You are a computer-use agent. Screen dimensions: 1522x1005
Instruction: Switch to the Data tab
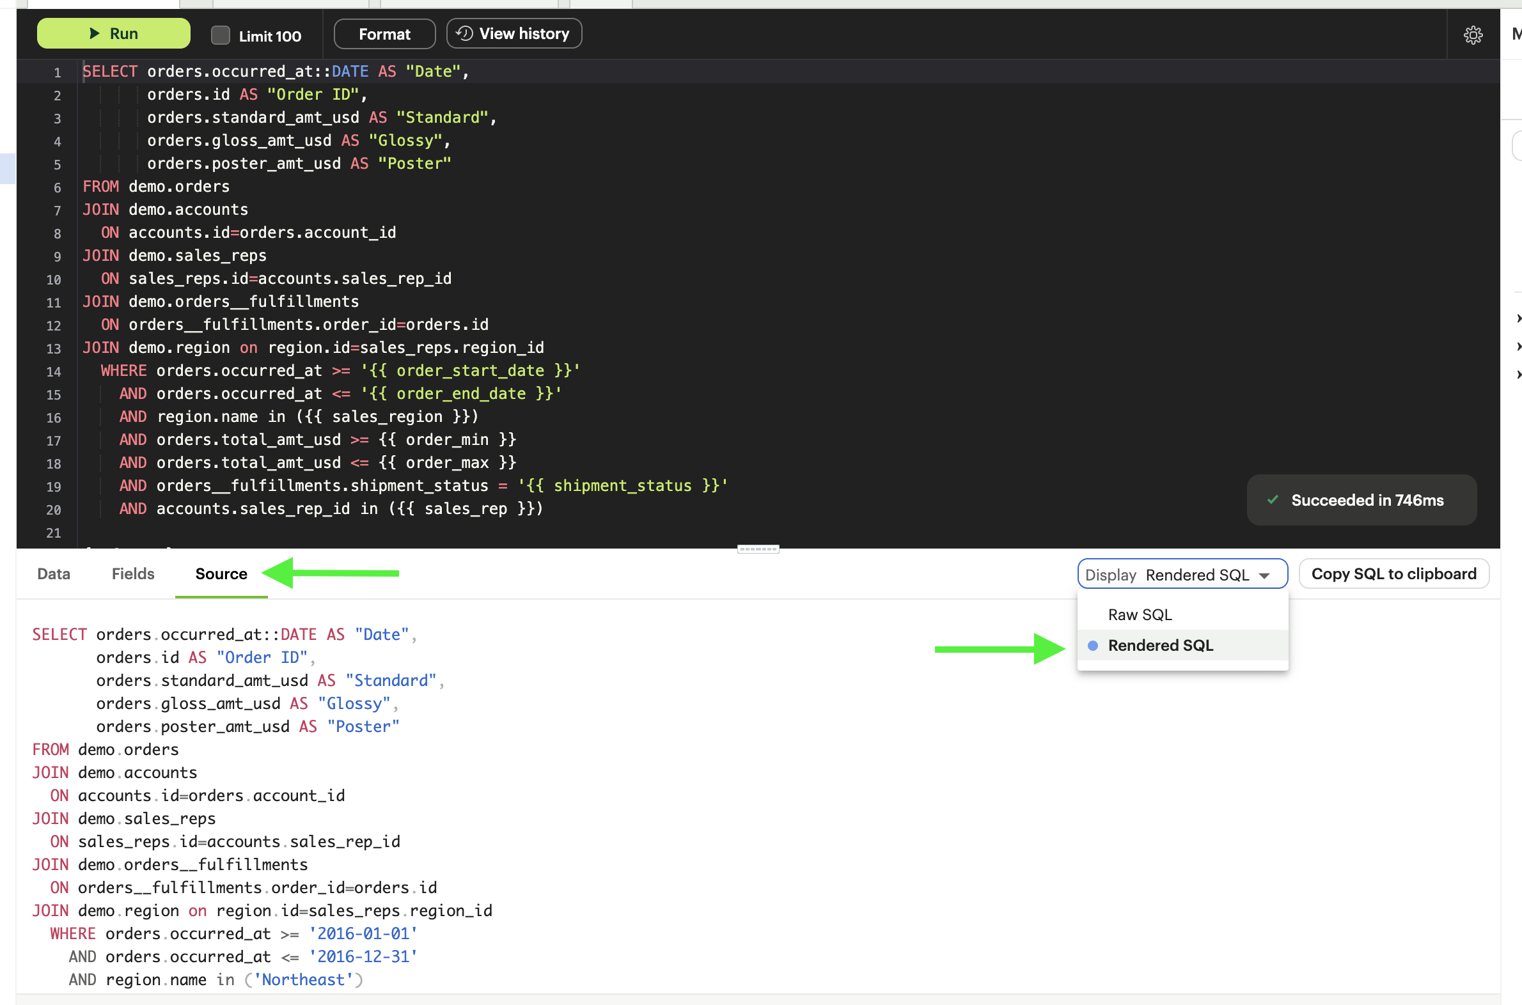(53, 573)
